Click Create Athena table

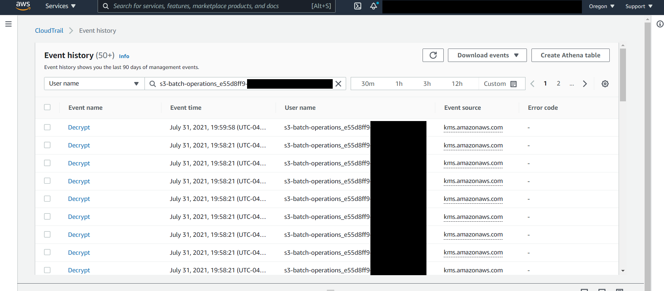tap(571, 55)
